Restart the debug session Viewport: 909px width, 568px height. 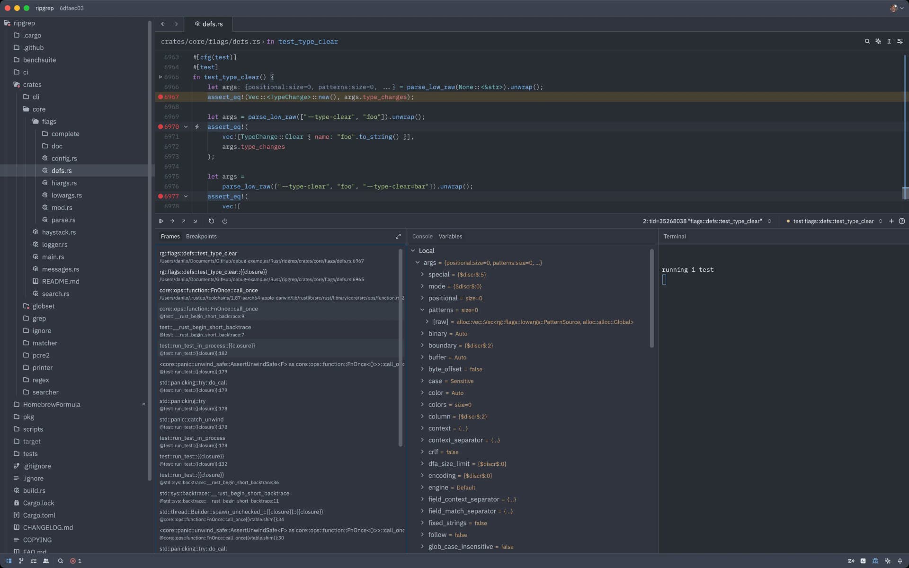tap(212, 221)
